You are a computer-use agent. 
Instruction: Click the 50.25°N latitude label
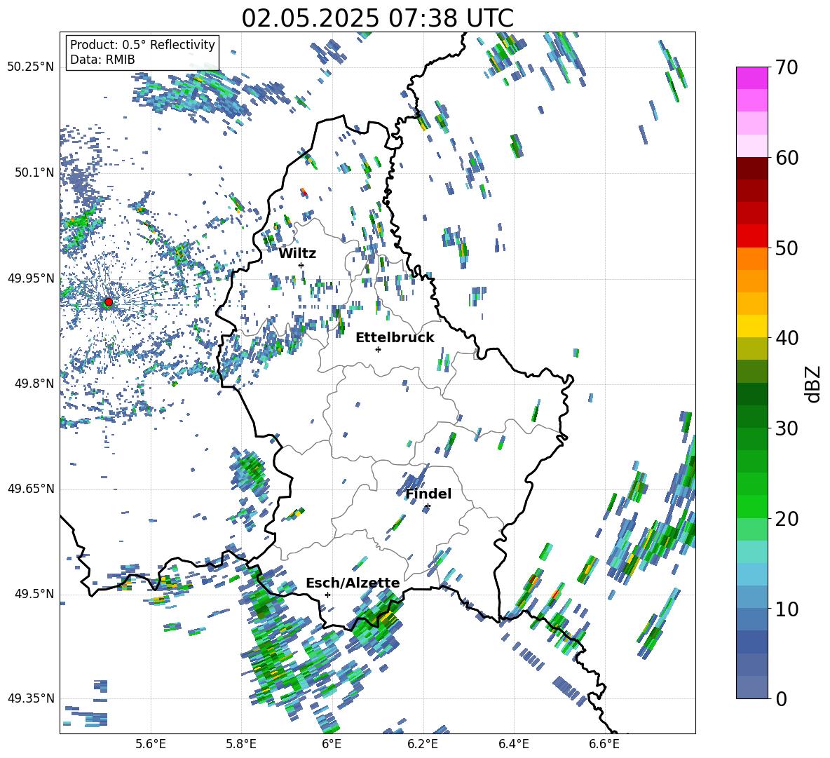(x=31, y=67)
